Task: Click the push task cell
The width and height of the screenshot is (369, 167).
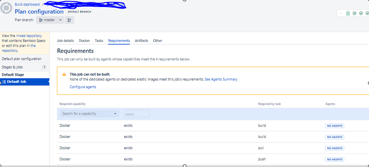Action: (262, 159)
